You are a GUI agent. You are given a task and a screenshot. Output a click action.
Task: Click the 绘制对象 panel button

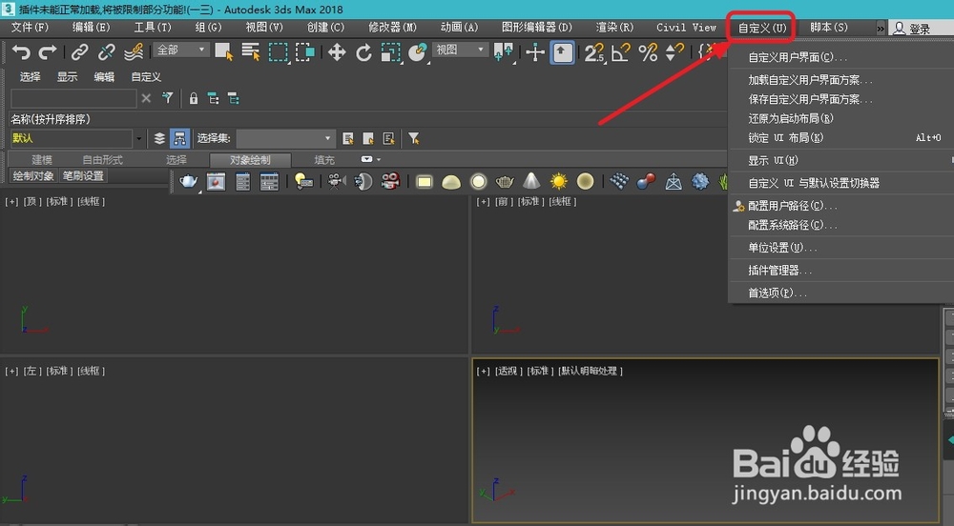pos(33,176)
